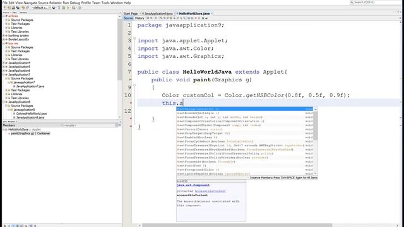Switch to the Projects panel tab
The image size is (404, 227).
pos(6,13)
